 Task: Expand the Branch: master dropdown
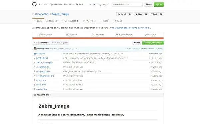[41, 43]
